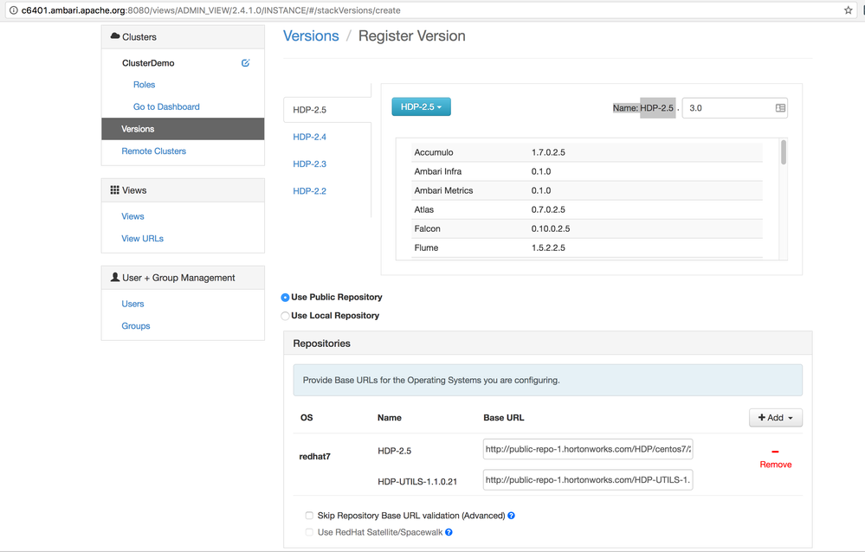Switch to the HDP-2.4 tab
Viewport: 865px width, 552px height.
point(310,137)
